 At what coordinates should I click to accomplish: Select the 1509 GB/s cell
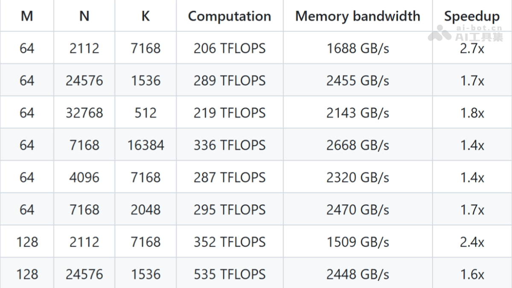(x=358, y=242)
